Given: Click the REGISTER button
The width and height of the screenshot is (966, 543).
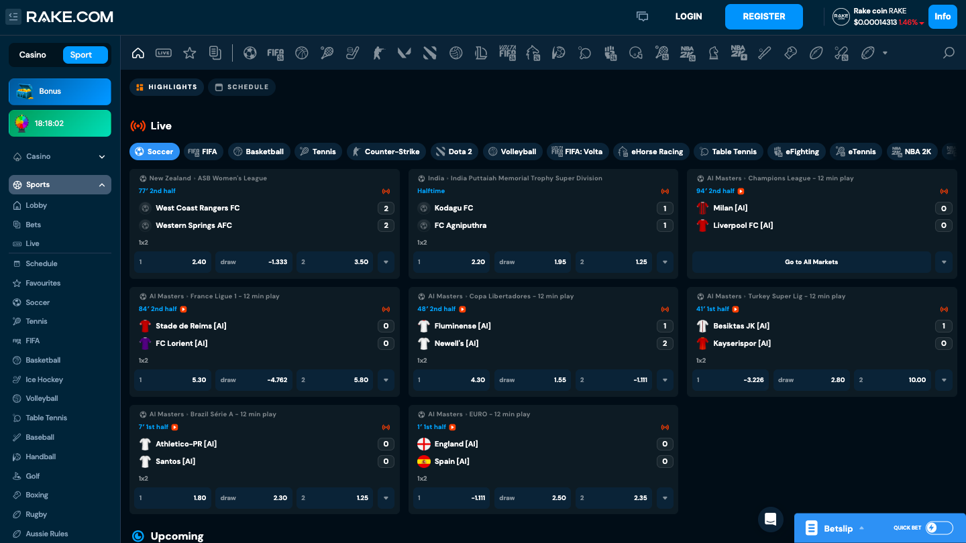Looking at the screenshot, I should point(764,17).
